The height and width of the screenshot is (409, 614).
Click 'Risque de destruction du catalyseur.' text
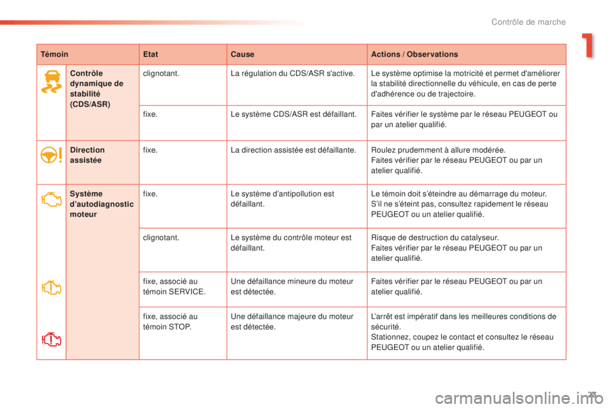[x=435, y=238]
